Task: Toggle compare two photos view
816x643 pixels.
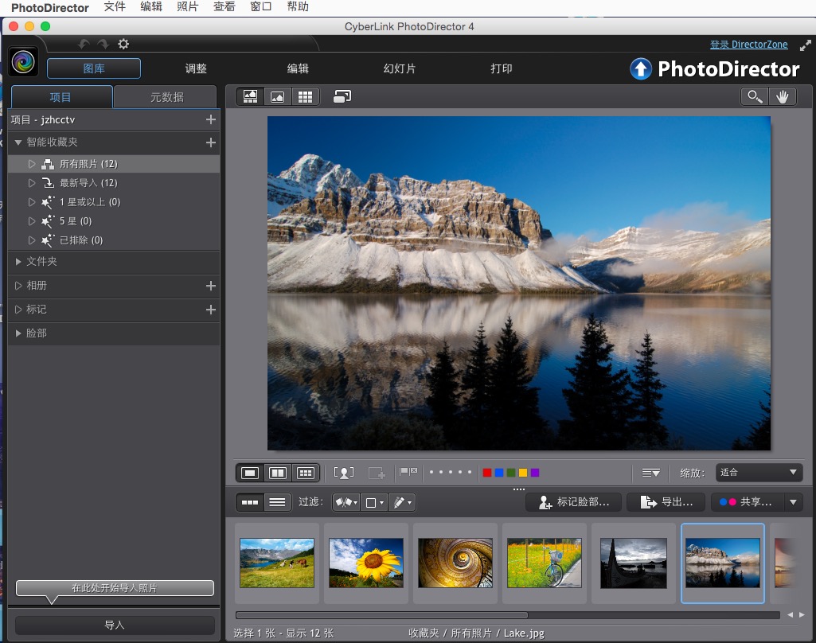Action: tap(278, 473)
